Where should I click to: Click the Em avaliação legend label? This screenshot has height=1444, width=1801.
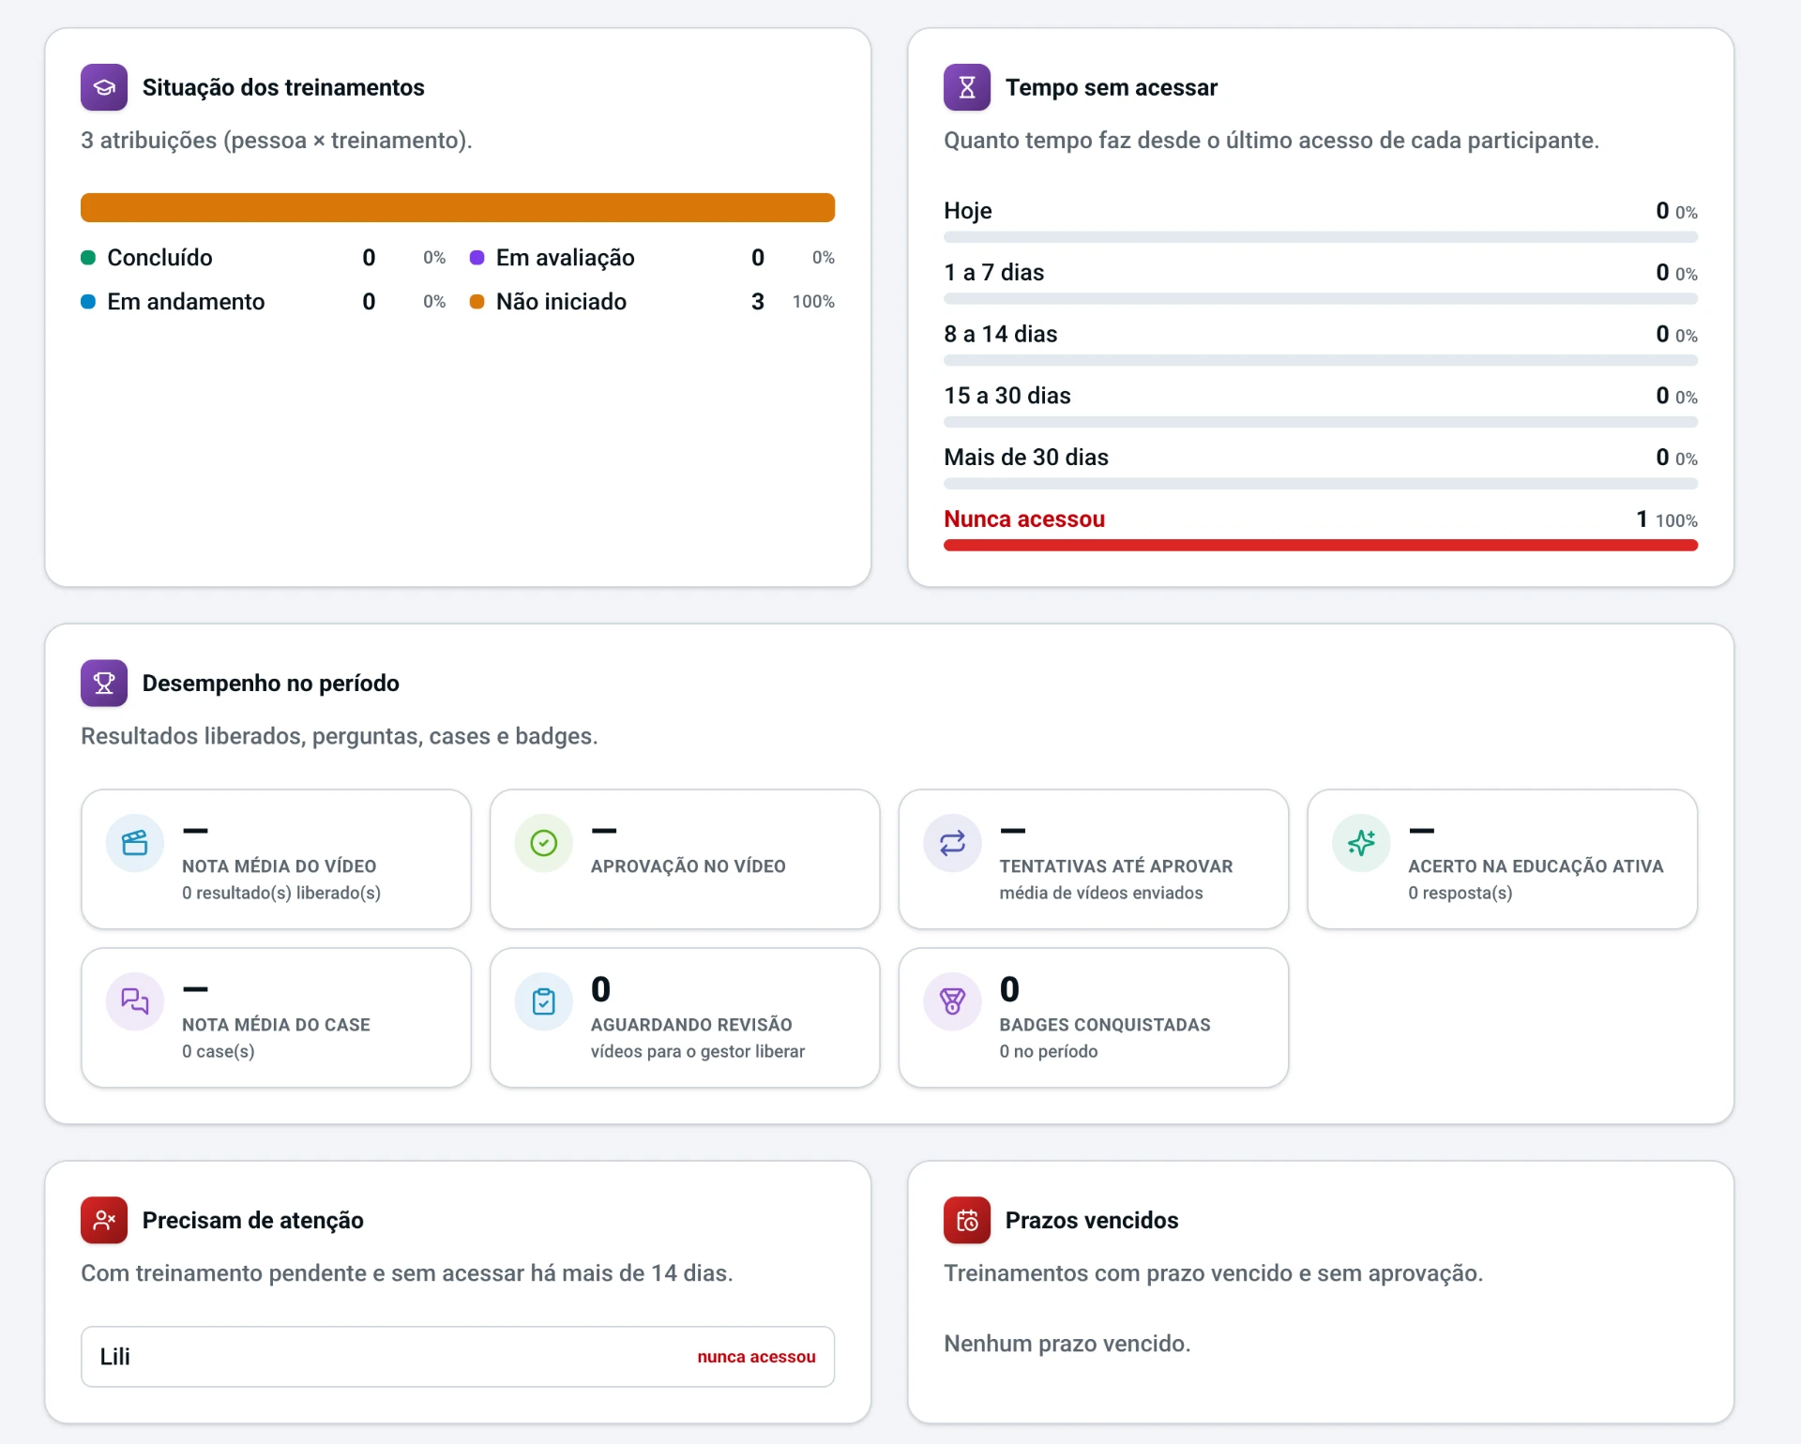pyautogui.click(x=566, y=258)
